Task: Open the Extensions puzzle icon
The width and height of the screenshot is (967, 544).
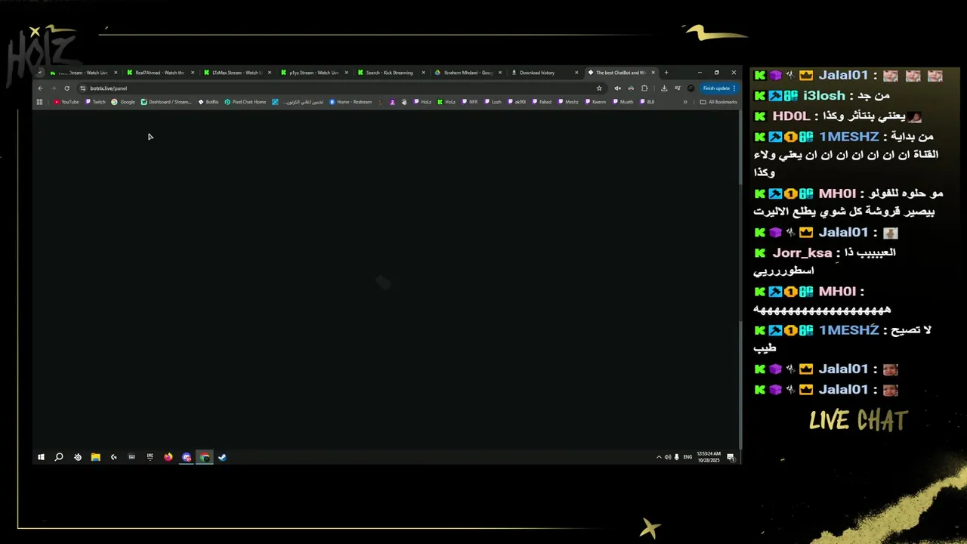Action: 644,88
